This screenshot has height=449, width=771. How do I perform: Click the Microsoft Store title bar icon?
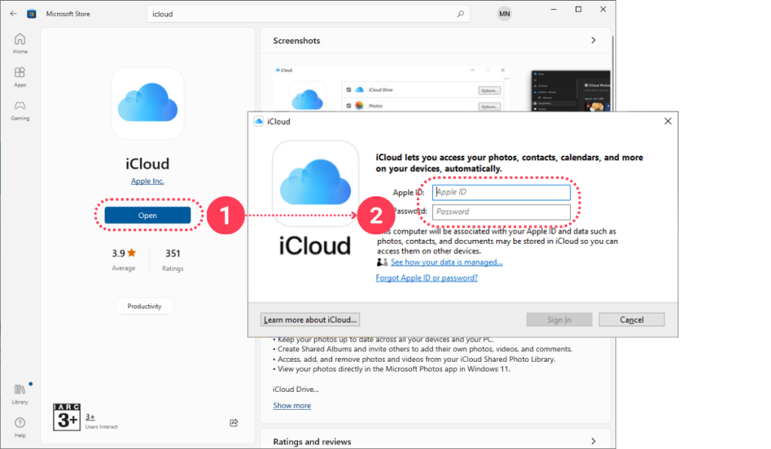coord(30,11)
